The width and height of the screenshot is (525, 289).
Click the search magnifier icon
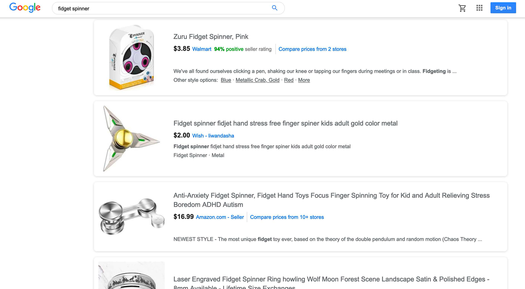point(275,8)
